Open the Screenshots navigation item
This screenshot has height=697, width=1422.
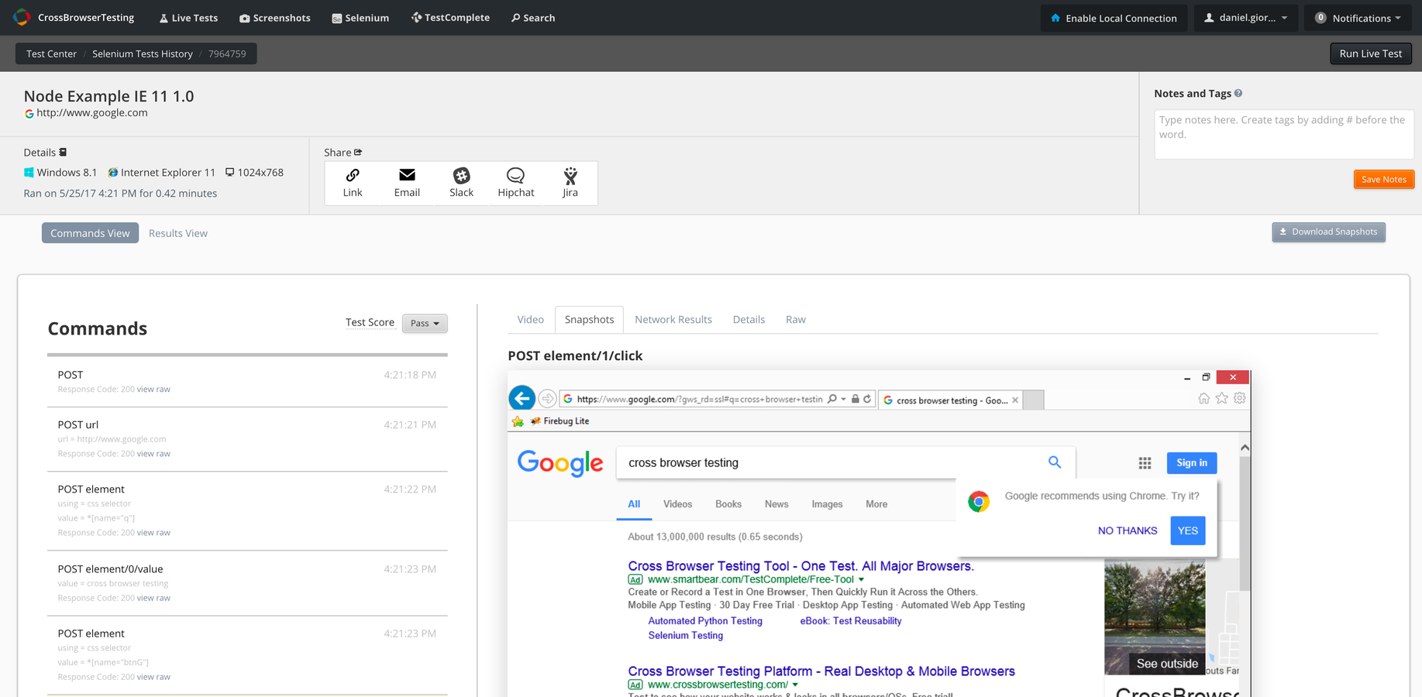click(x=274, y=18)
